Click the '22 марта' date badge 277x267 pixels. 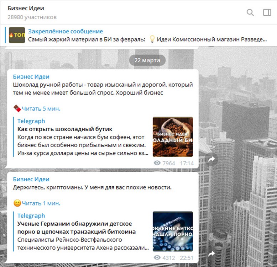coord(147,60)
